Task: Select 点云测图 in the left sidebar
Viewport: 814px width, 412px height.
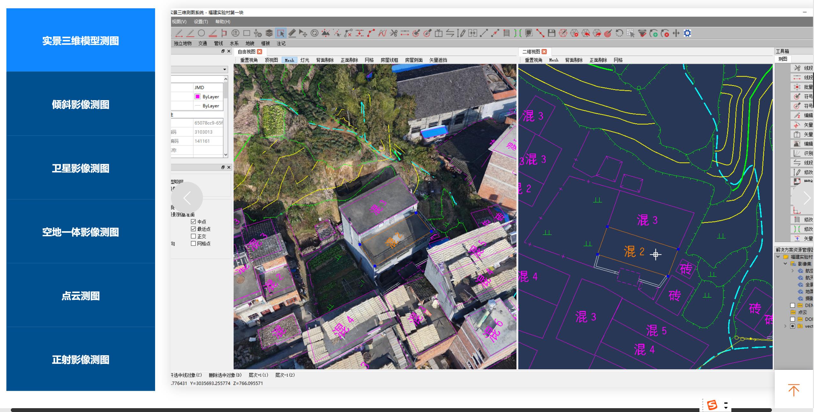Action: (81, 295)
